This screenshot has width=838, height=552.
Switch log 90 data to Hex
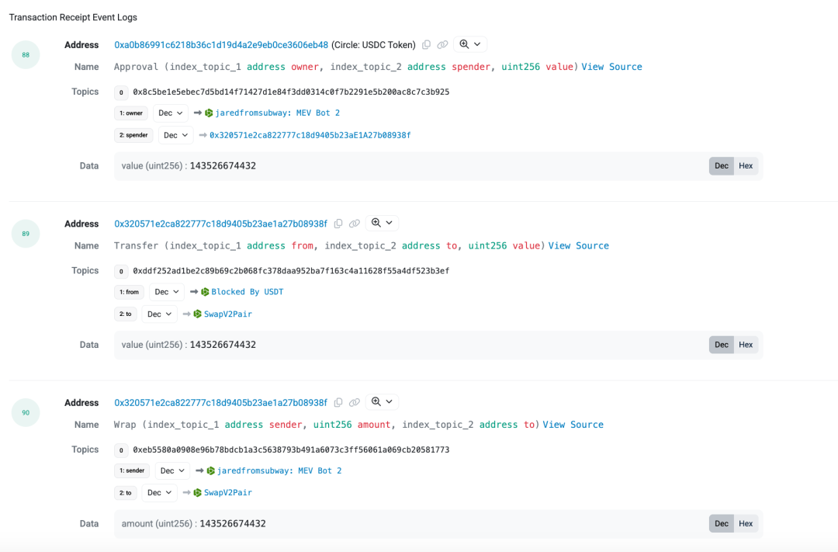[x=746, y=523]
